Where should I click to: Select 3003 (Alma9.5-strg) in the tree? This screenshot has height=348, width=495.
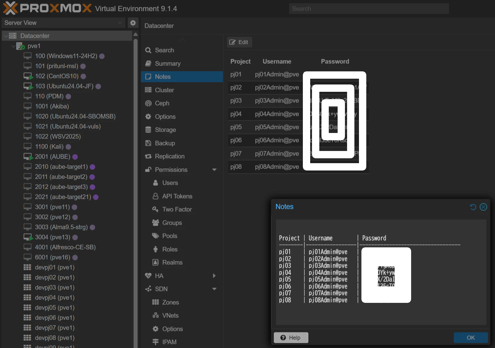61,227
